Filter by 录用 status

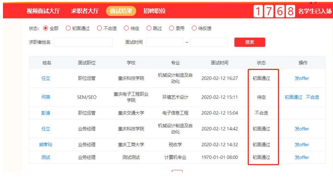click(x=172, y=29)
